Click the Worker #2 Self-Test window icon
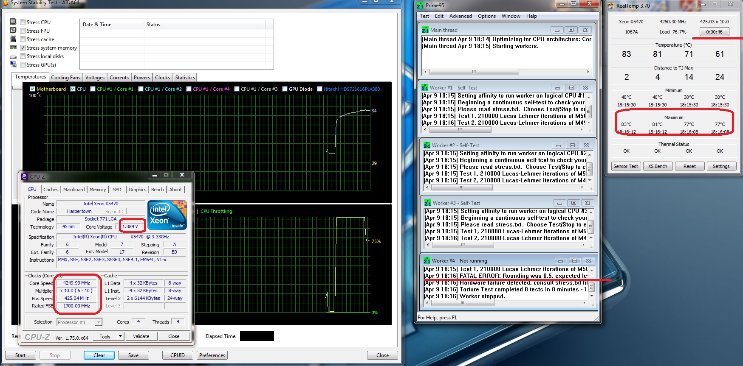Viewport: 743px width, 366px height. pyautogui.click(x=427, y=145)
